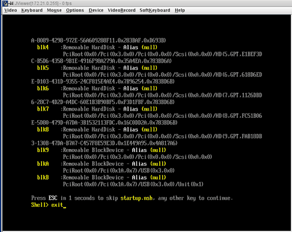
Task: Open the SoftKeyboard menu
Action: pyautogui.click(x=155, y=10)
